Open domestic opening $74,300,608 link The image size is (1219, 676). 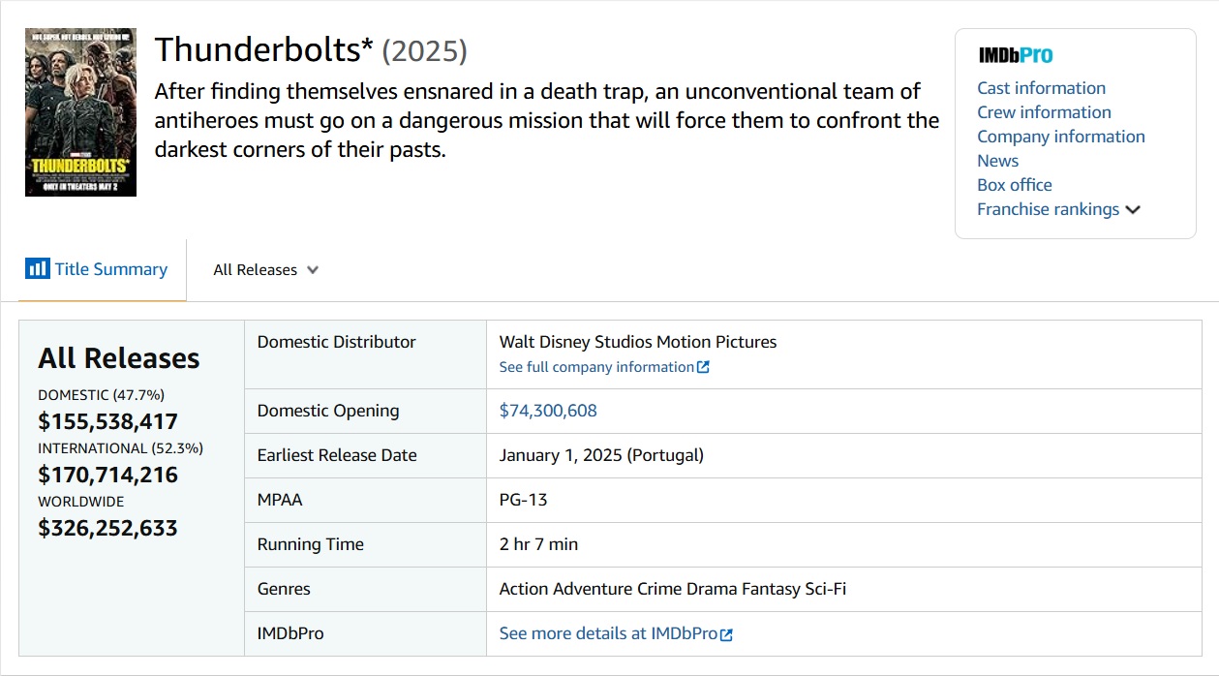click(x=548, y=411)
